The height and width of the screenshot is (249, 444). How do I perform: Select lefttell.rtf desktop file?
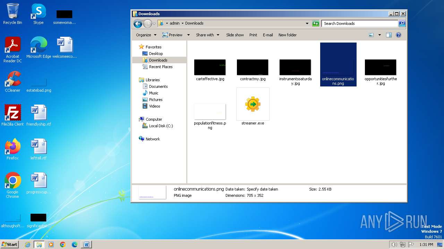(x=39, y=149)
